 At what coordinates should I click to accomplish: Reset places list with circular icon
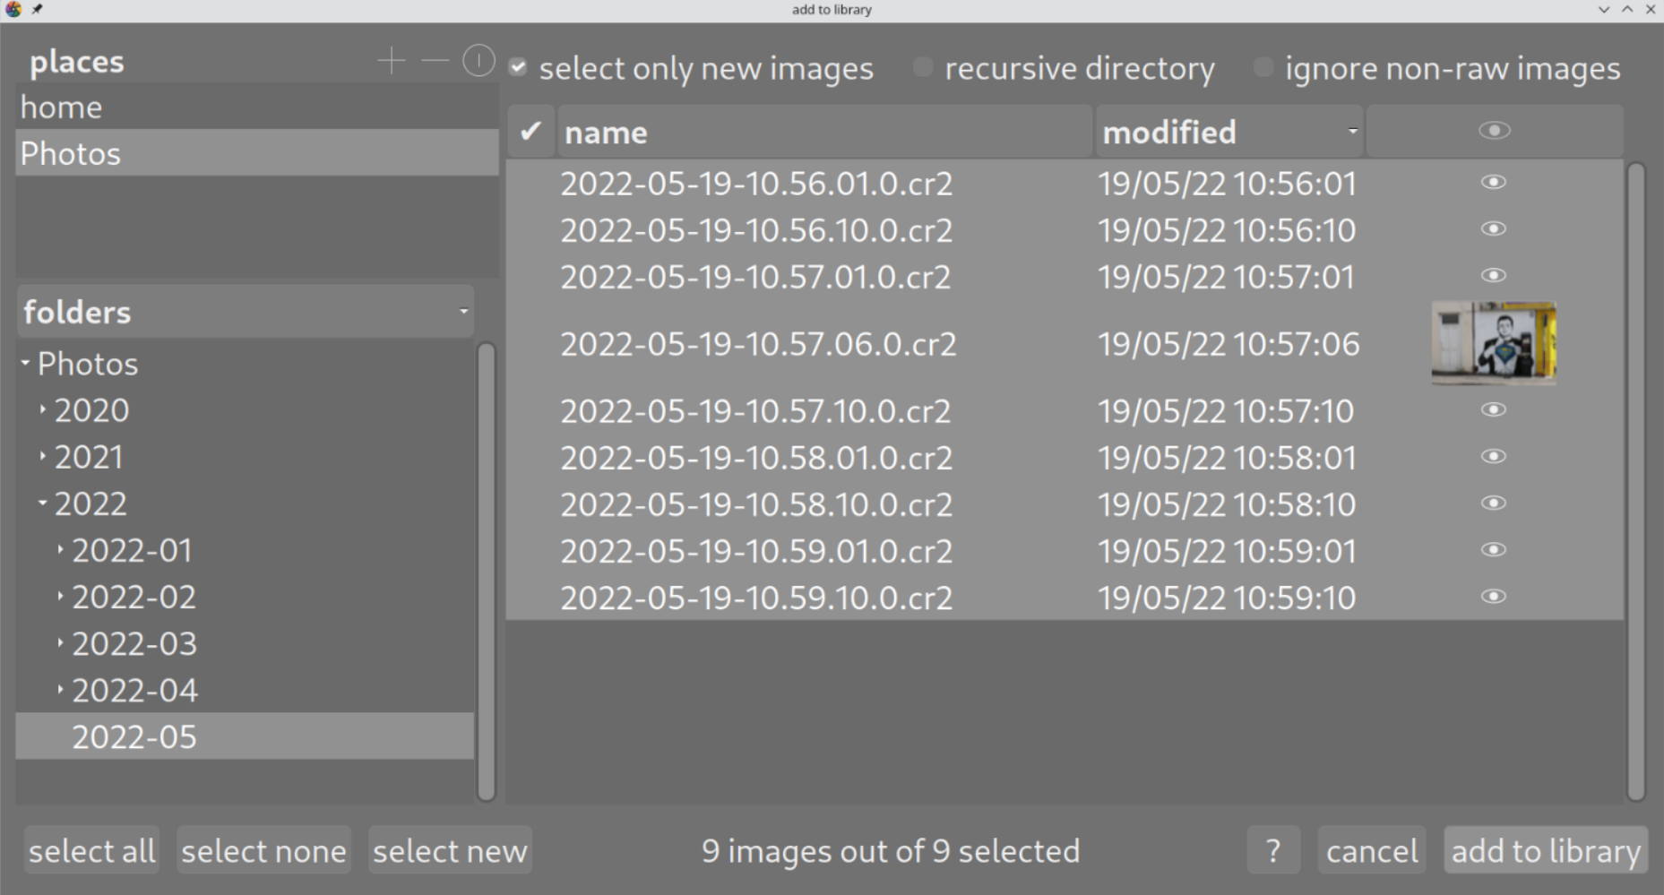tap(479, 62)
